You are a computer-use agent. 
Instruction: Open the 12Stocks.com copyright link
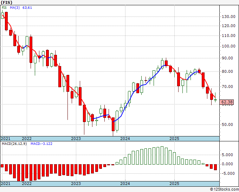224,190
